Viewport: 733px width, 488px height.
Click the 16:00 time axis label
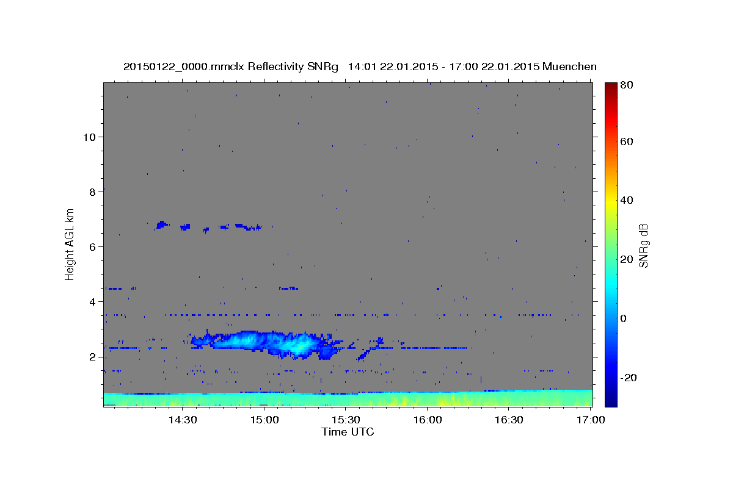(x=428, y=420)
